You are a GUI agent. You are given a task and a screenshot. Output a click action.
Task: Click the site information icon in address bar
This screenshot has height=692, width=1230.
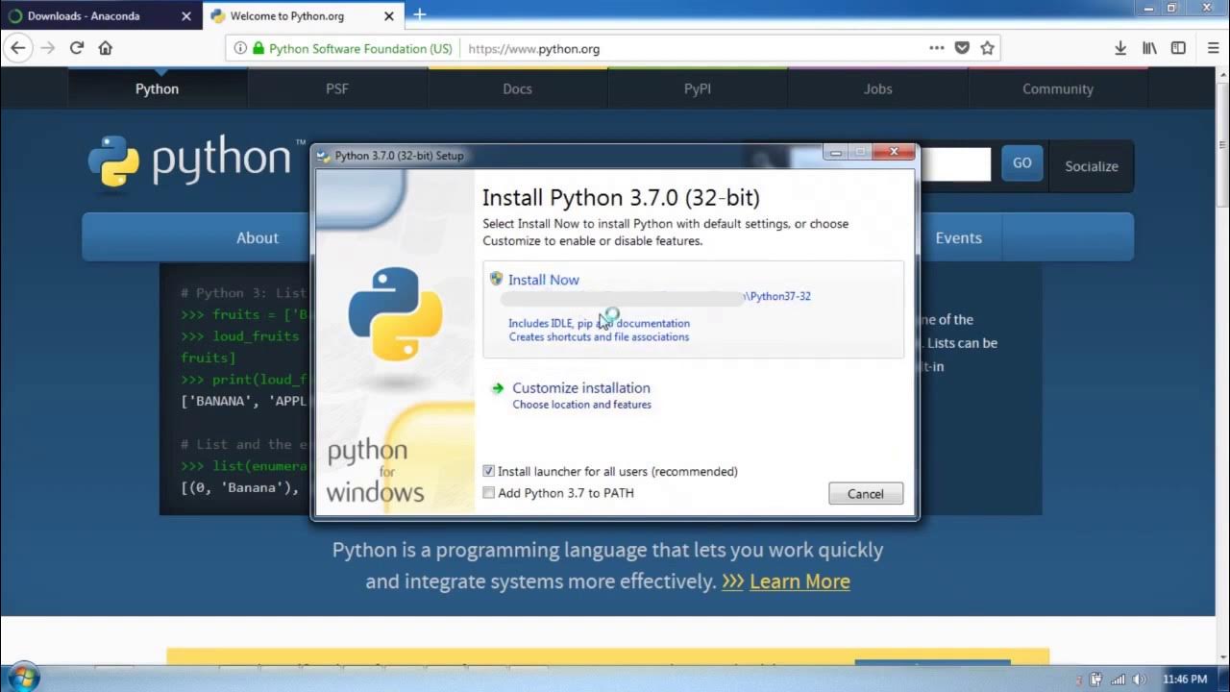240,48
